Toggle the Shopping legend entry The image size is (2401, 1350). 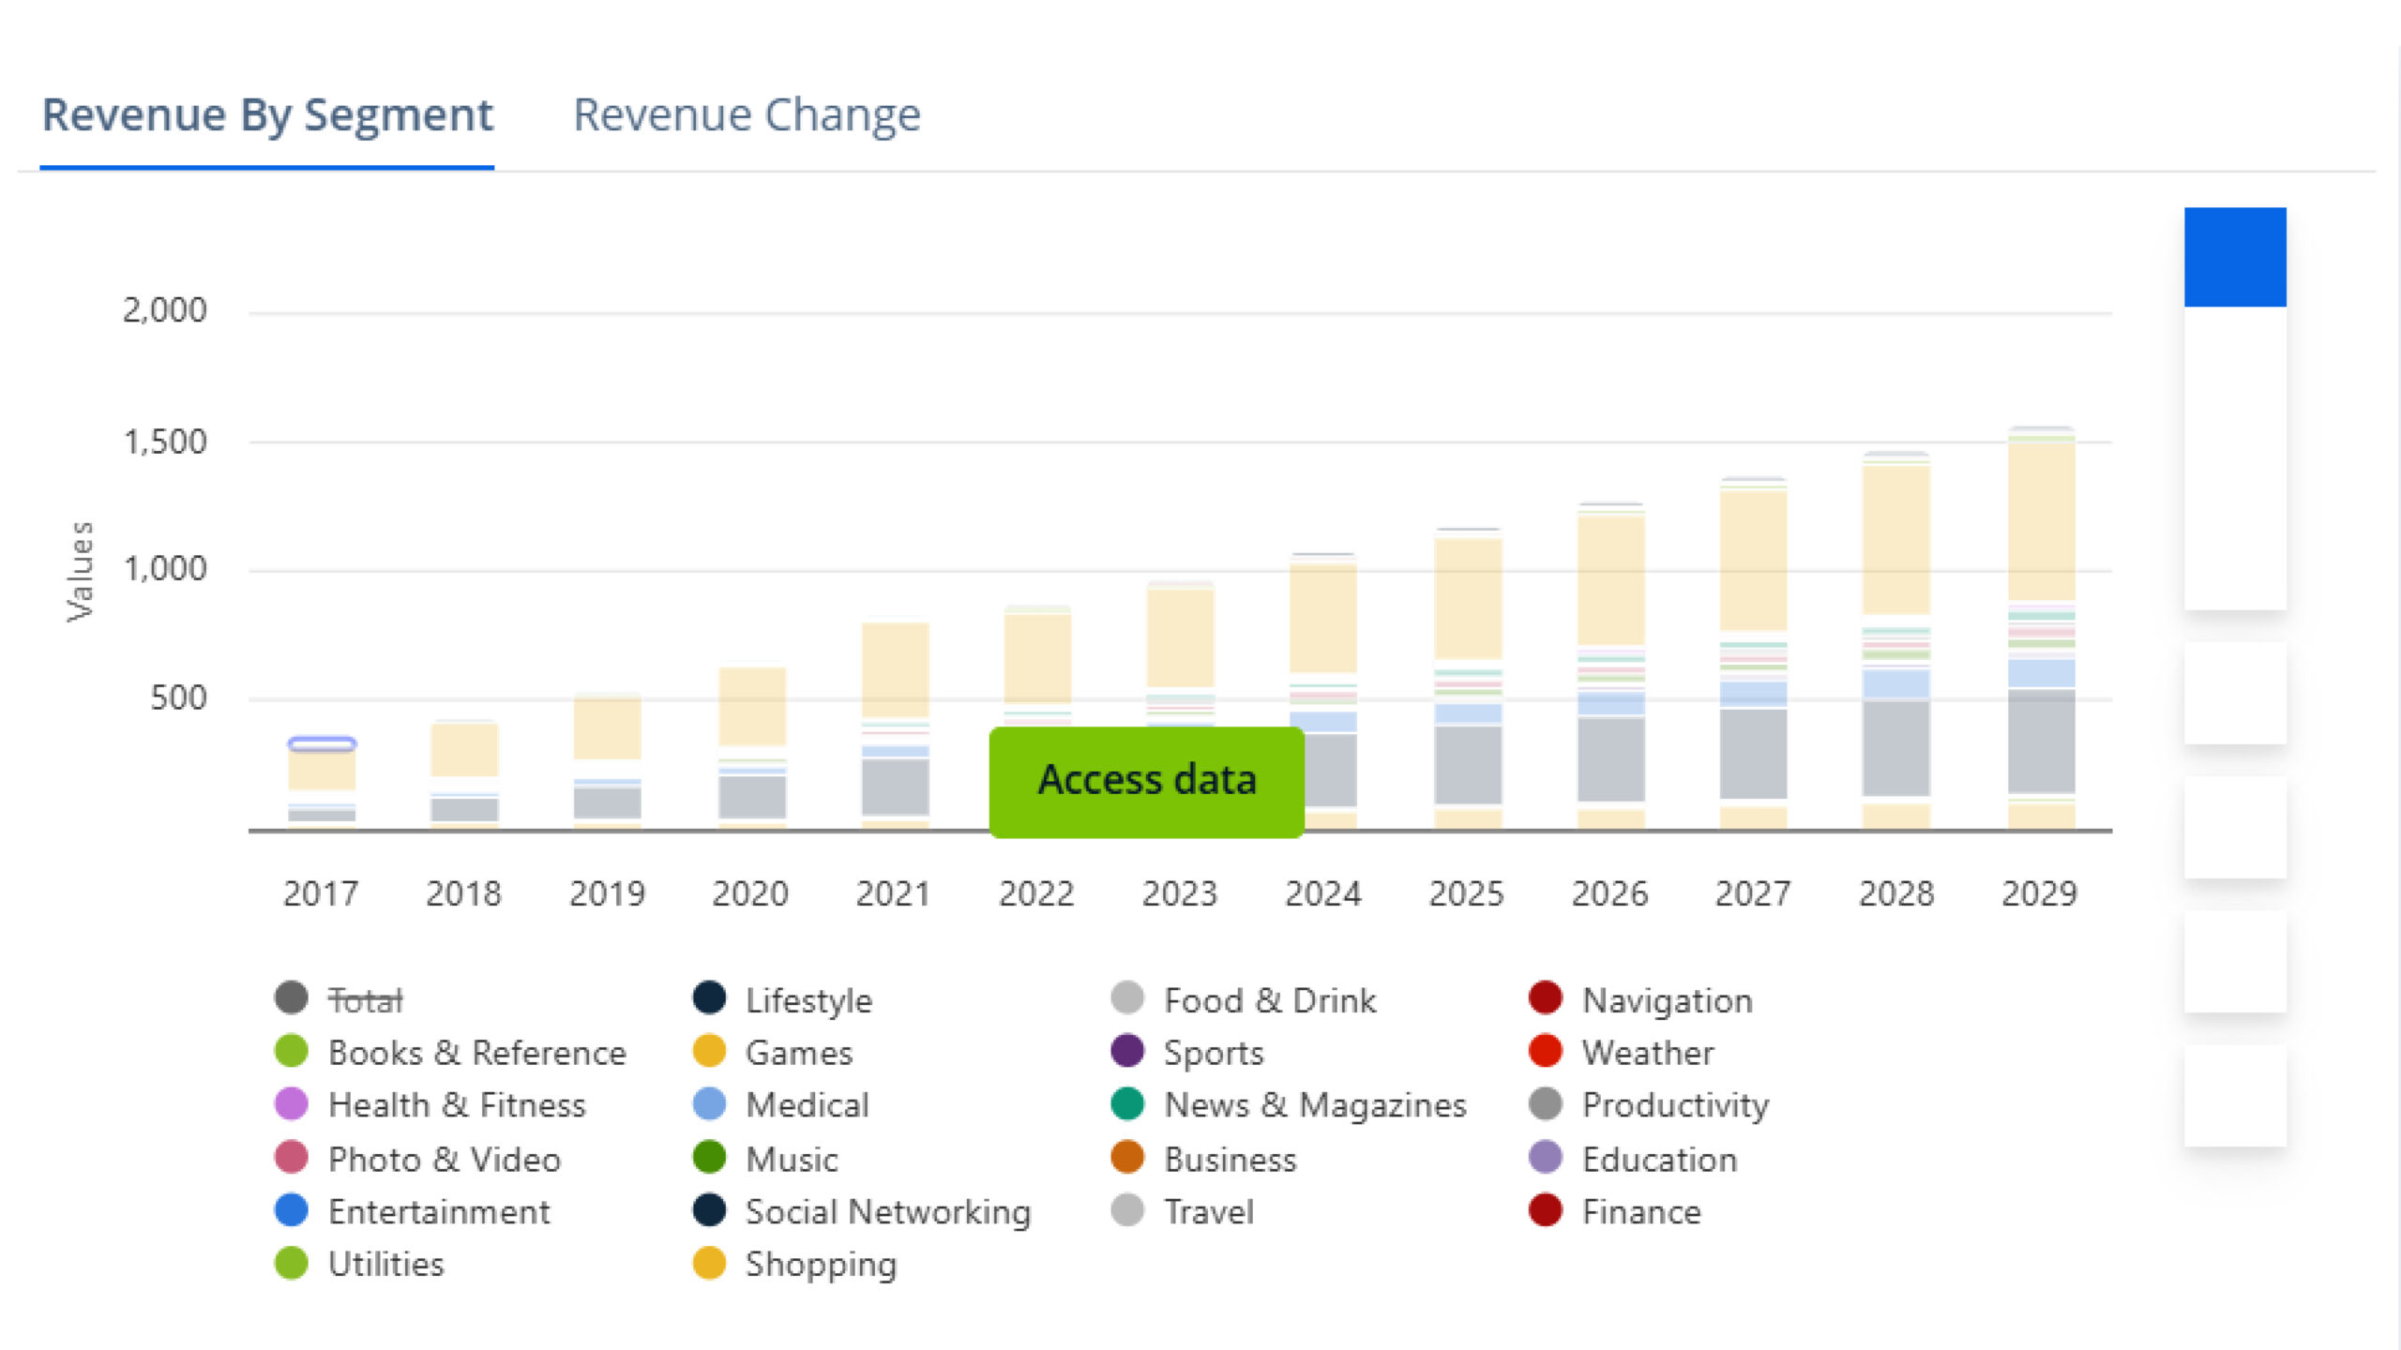coord(820,1265)
